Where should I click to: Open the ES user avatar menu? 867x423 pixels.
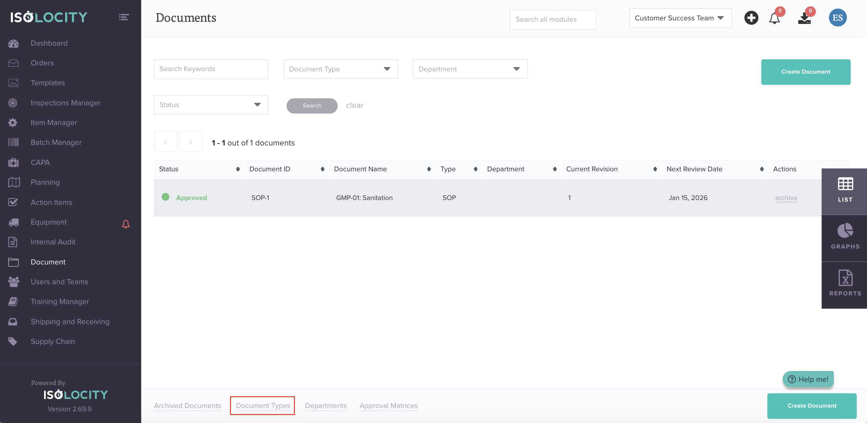tap(837, 18)
